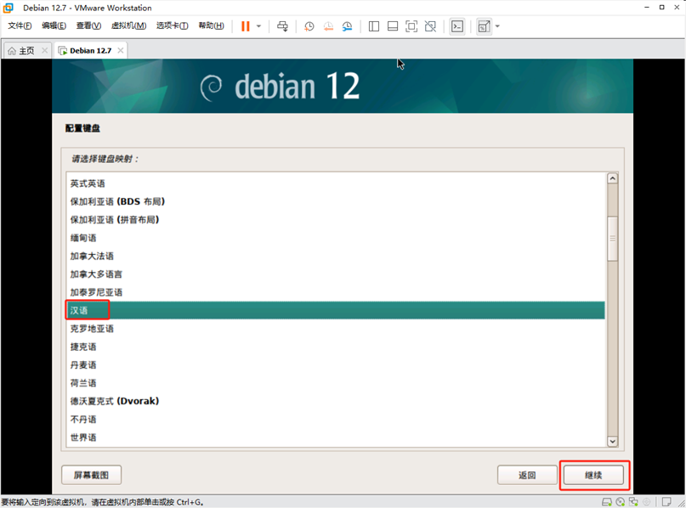Pause the virtual machine with the orange button

pos(246,26)
